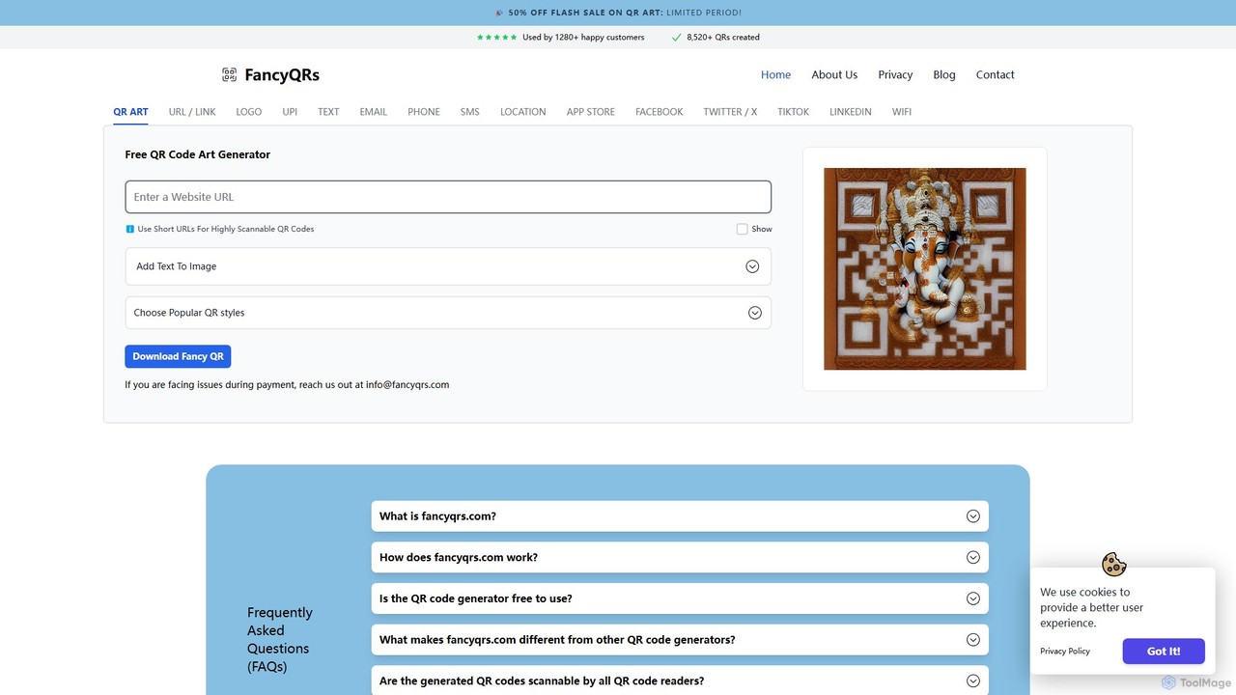Click the green checkmark next to QRs created
Viewport: 1236px width, 695px height.
click(x=677, y=38)
